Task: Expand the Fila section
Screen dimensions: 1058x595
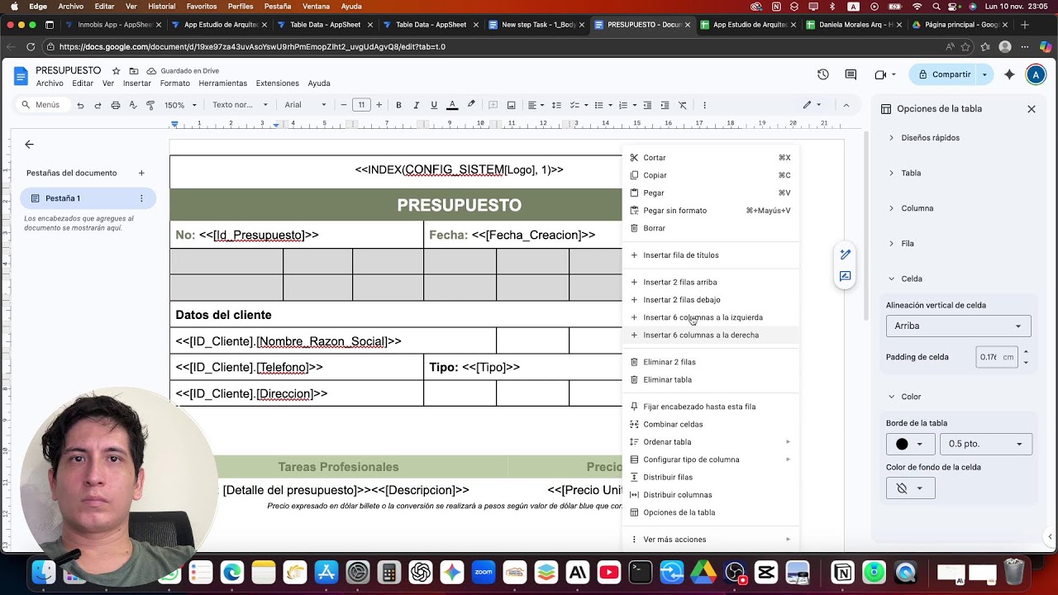Action: click(x=900, y=244)
